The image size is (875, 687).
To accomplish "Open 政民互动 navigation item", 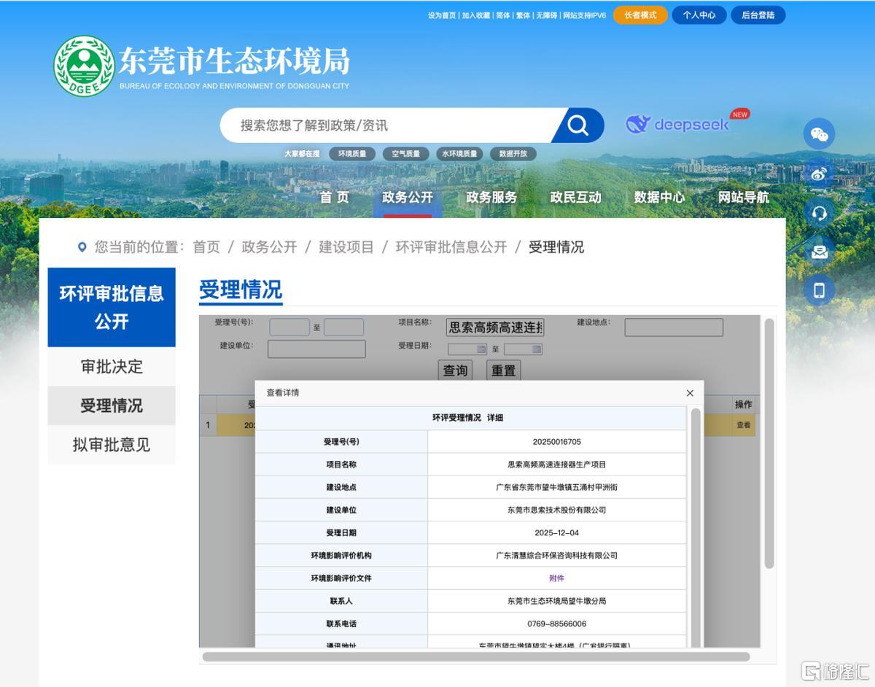I will click(x=575, y=197).
